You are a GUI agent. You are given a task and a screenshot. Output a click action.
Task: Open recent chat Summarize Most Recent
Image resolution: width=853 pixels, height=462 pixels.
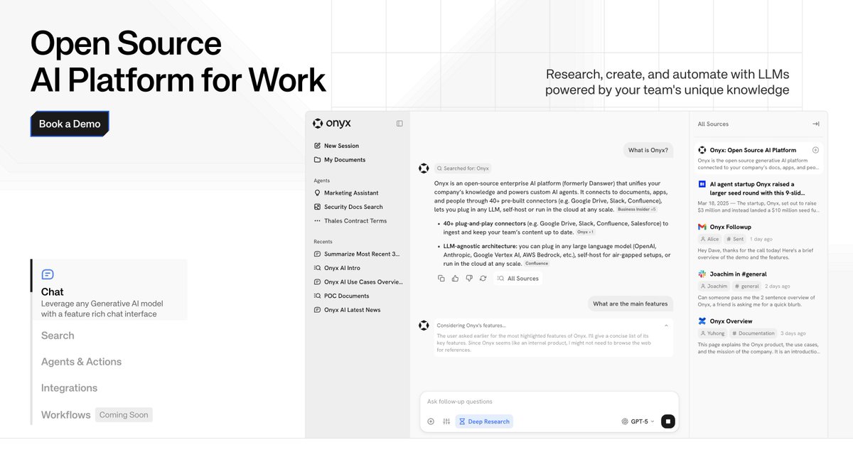pos(357,254)
